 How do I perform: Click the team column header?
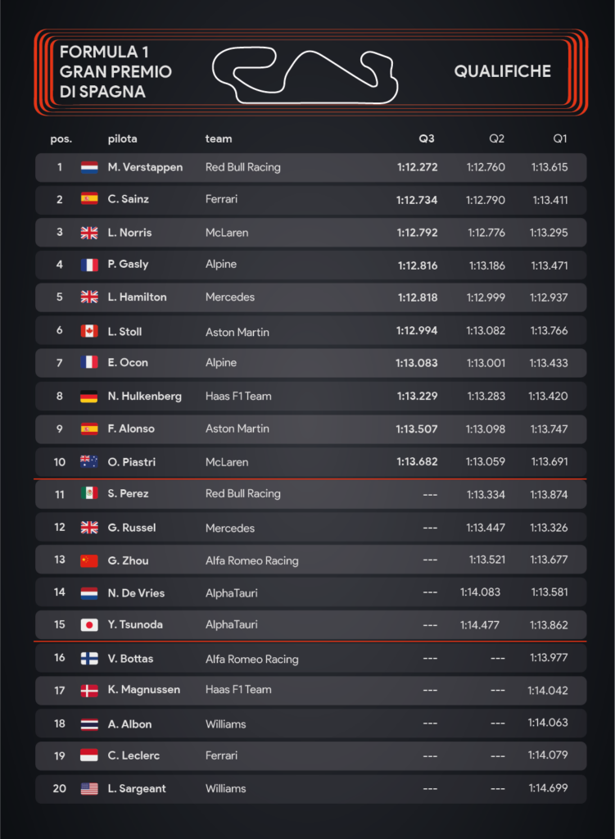(x=219, y=138)
